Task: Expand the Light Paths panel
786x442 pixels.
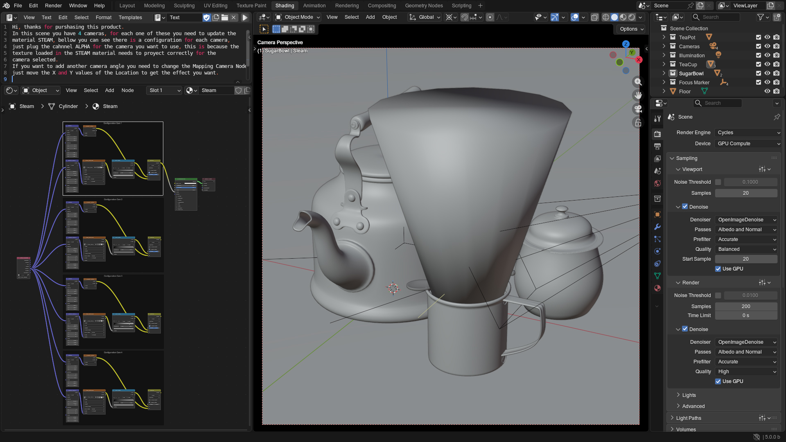Action: [689, 418]
